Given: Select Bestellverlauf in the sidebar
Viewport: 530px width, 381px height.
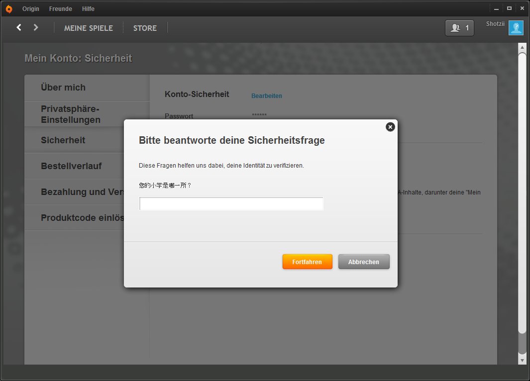Looking at the screenshot, I should (71, 166).
